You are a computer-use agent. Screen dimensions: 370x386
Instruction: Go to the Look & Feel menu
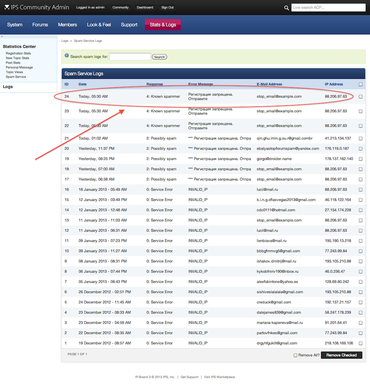tap(99, 25)
